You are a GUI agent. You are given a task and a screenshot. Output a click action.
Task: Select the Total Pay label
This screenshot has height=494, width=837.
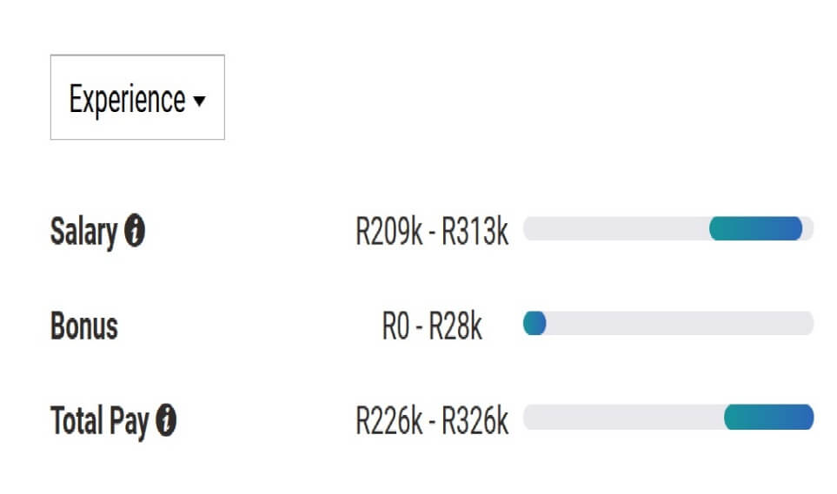pyautogui.click(x=100, y=421)
